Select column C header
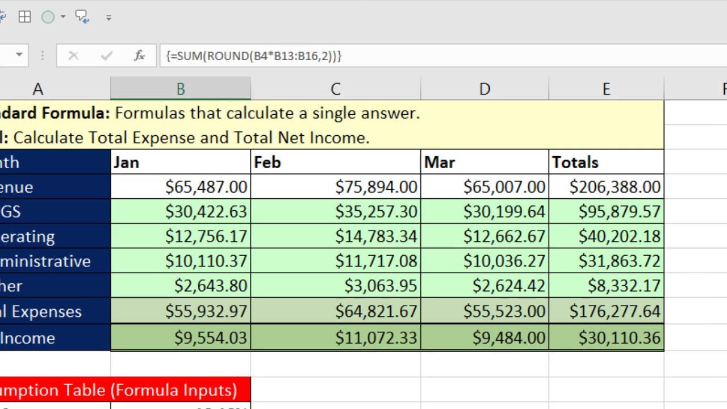Screen dimensions: 727x409 click(x=336, y=89)
